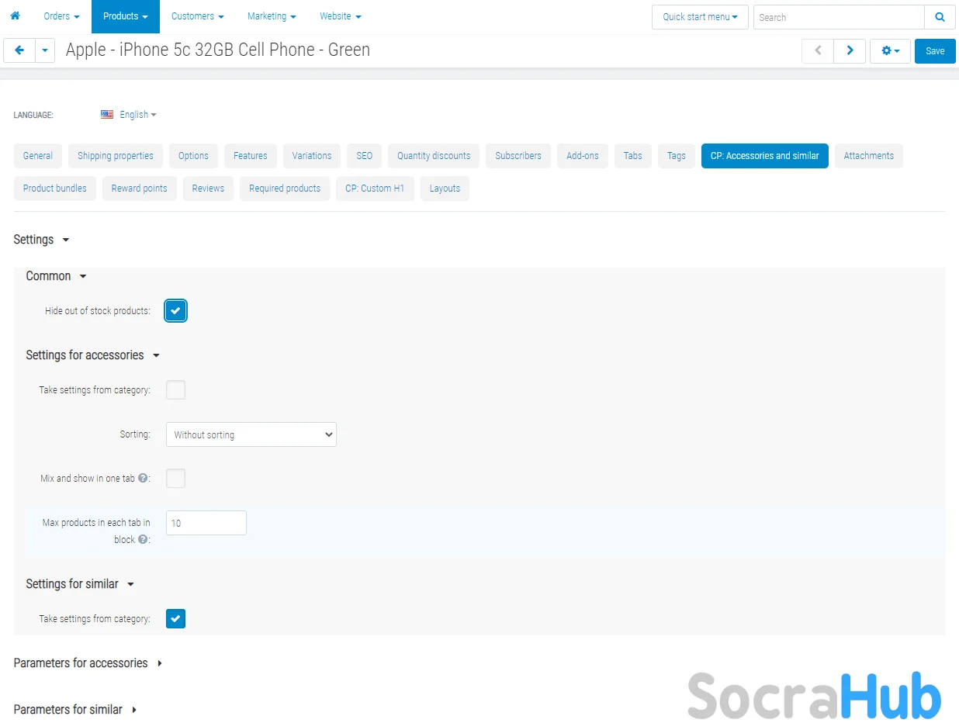This screenshot has height=723, width=959.
Task: Switch to Required products tab
Action: pyautogui.click(x=285, y=189)
